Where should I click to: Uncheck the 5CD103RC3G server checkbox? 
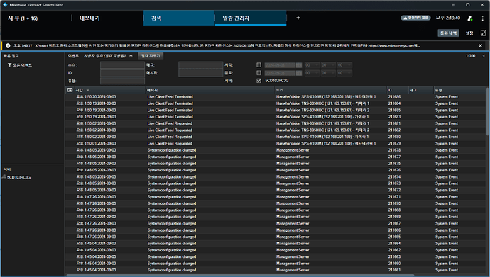pos(258,81)
